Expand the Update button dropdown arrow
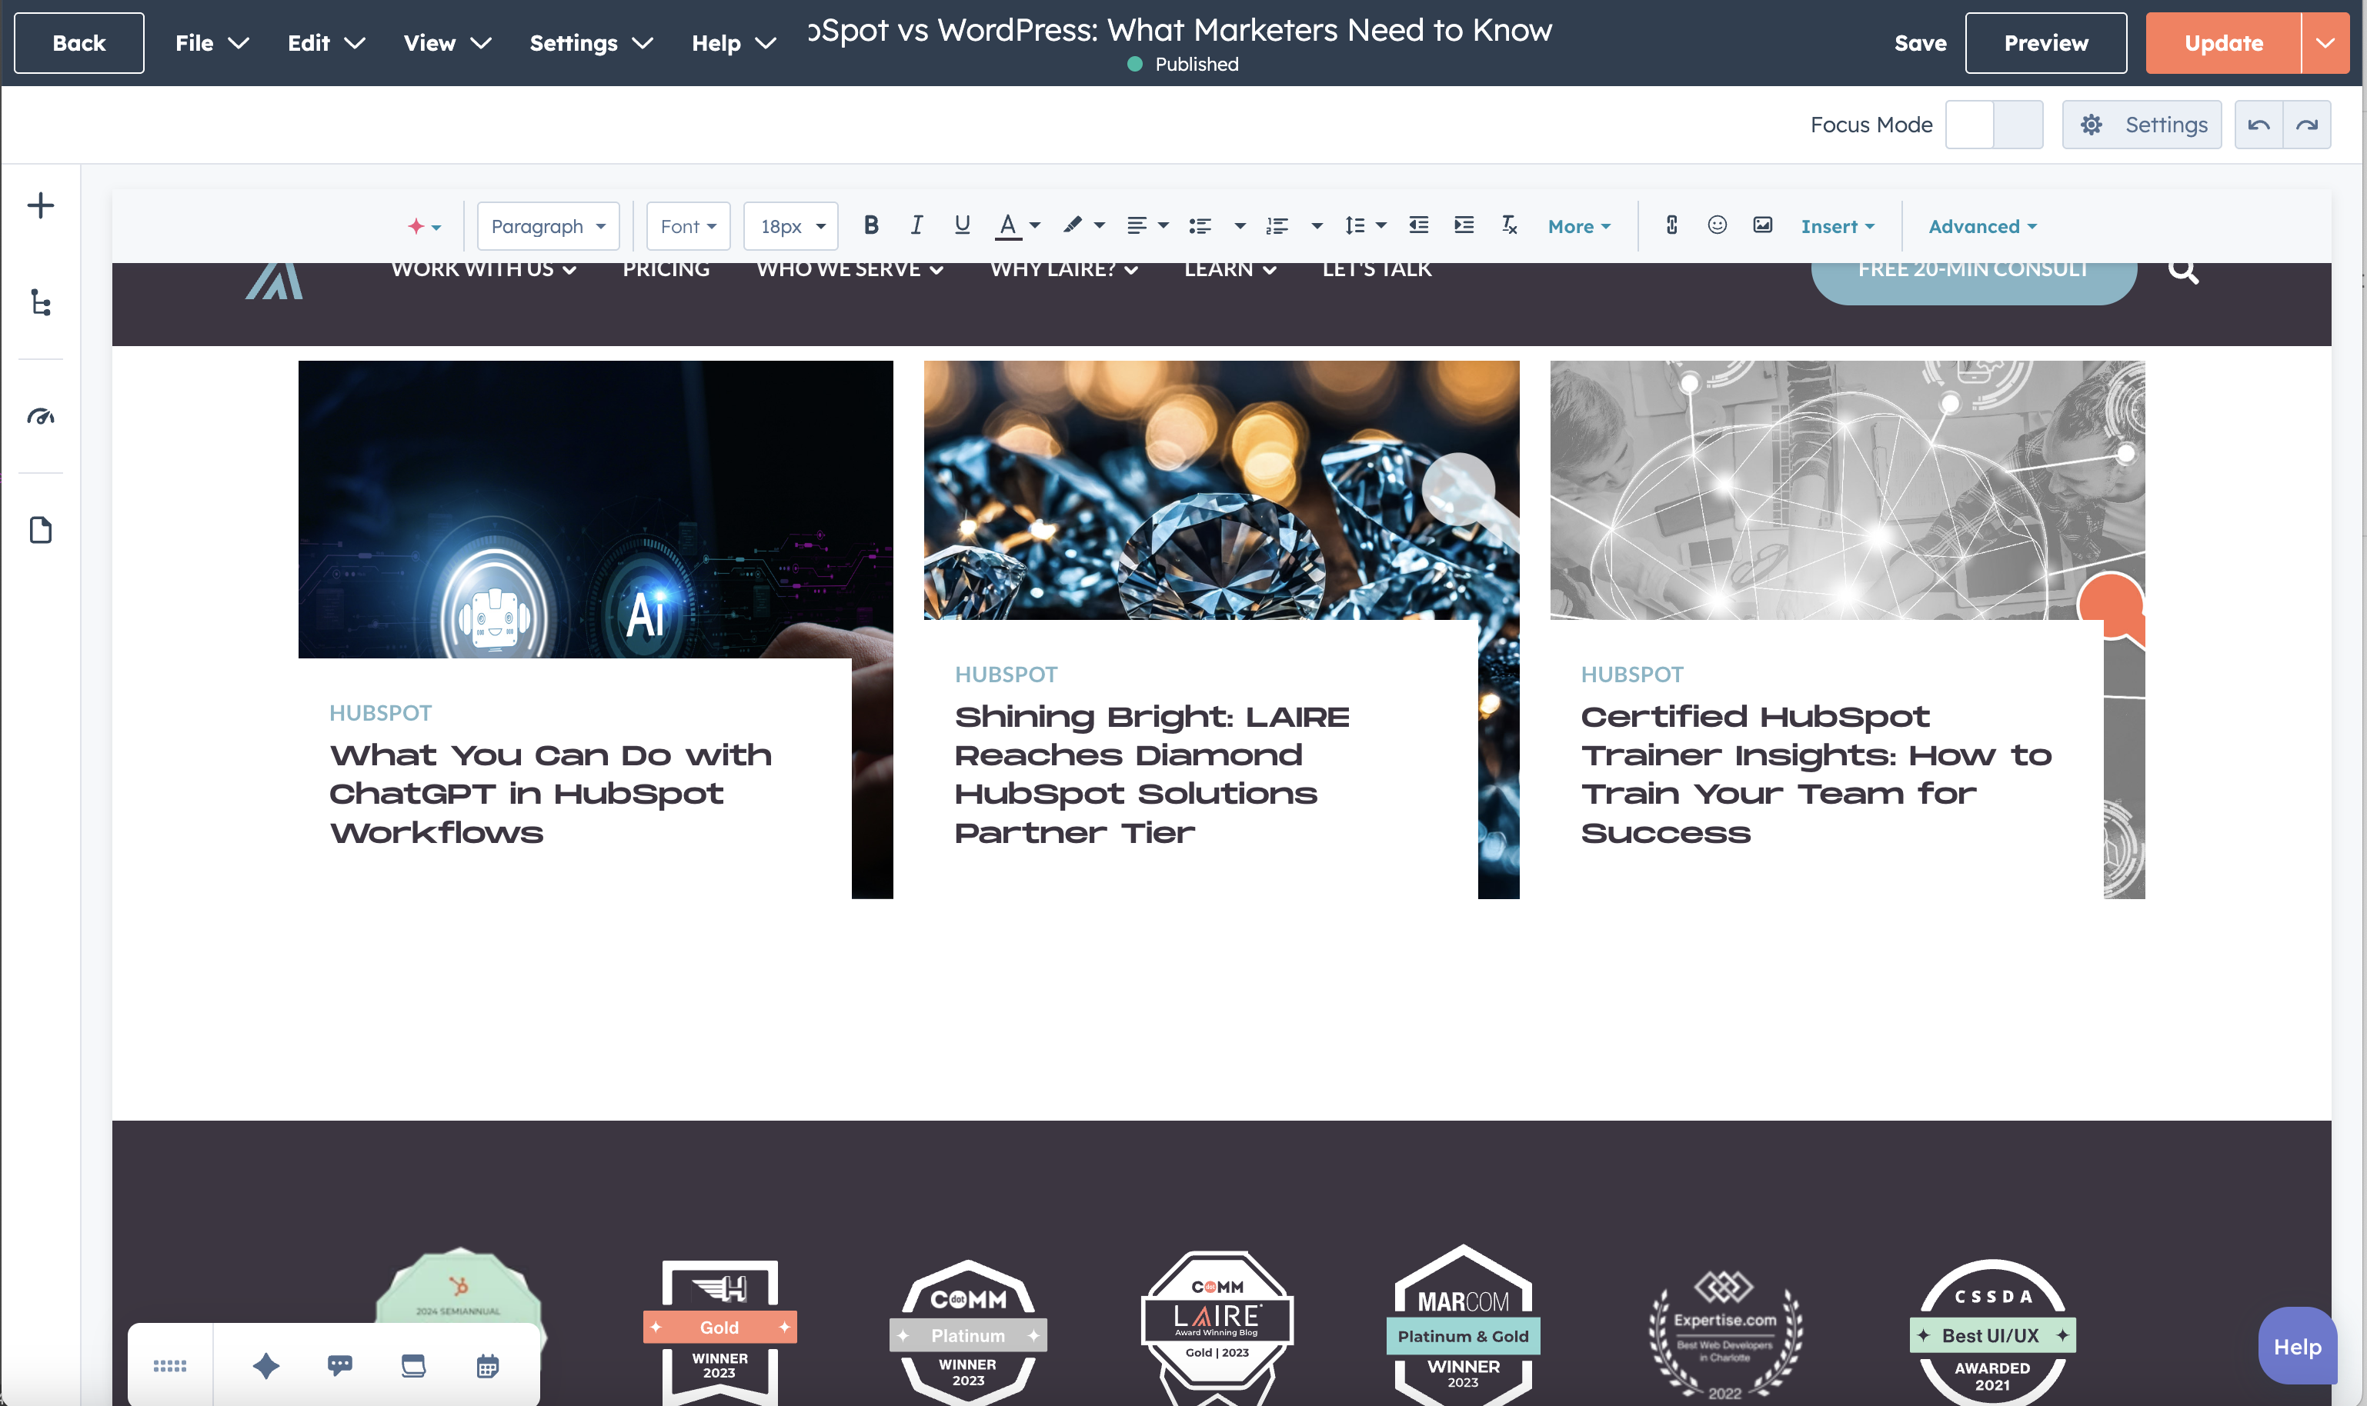 [2325, 42]
